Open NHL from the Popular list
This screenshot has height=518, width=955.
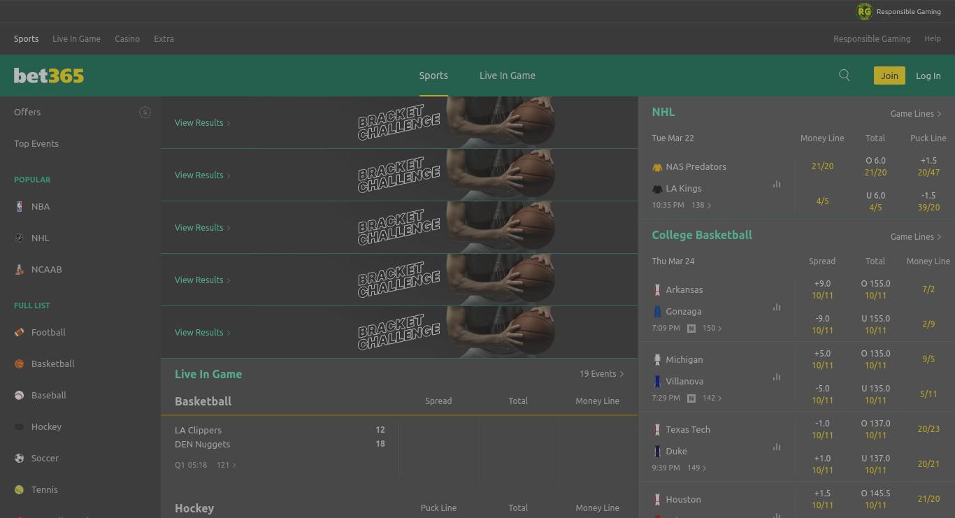pyautogui.click(x=41, y=238)
